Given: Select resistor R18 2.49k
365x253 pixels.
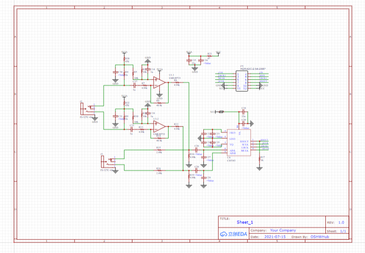Looking at the screenshot, I should tap(159, 170).
